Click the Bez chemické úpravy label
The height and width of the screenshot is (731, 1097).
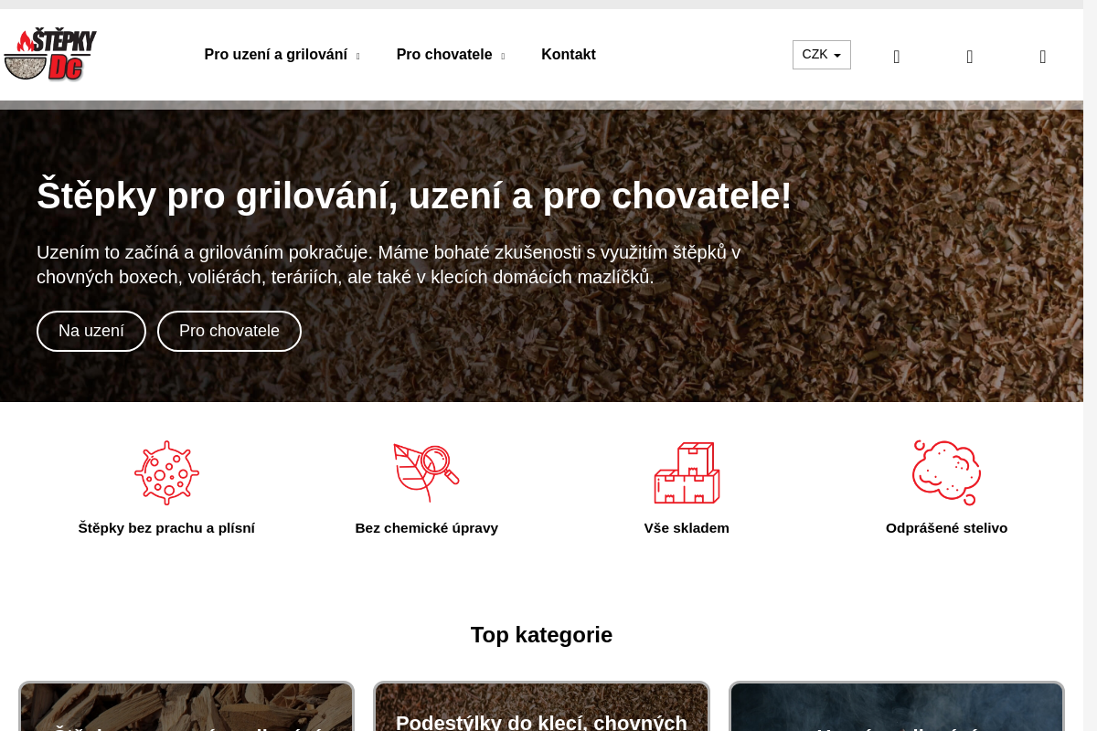point(426,528)
